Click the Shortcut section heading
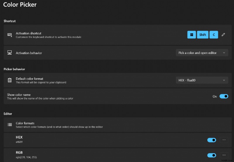234x162 pixels. tap(10, 21)
